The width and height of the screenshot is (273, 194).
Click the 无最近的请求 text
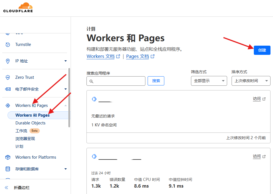tap(103, 116)
